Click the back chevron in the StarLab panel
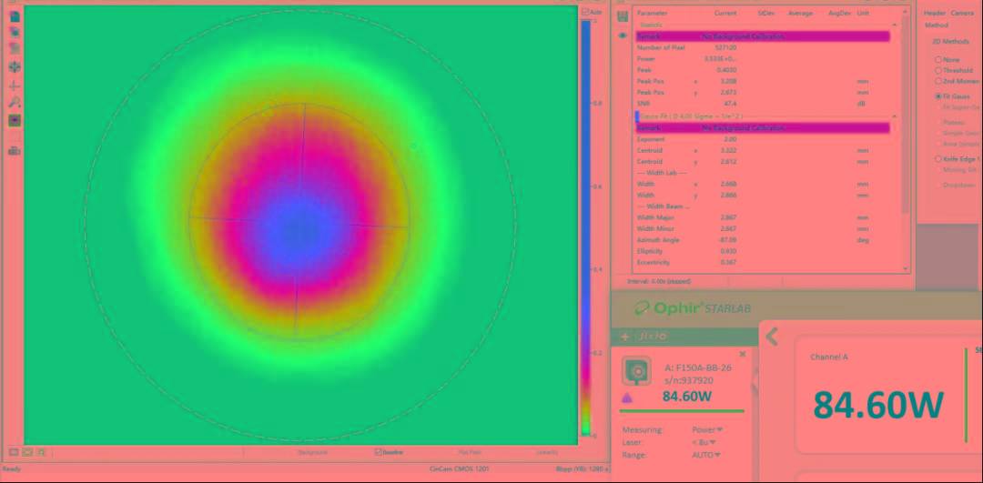The width and height of the screenshot is (983, 483). pos(772,337)
